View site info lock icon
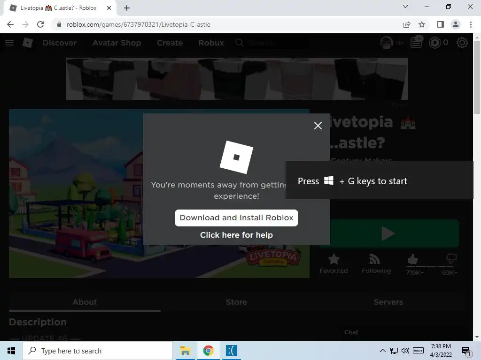The height and width of the screenshot is (360, 481). tap(59, 24)
